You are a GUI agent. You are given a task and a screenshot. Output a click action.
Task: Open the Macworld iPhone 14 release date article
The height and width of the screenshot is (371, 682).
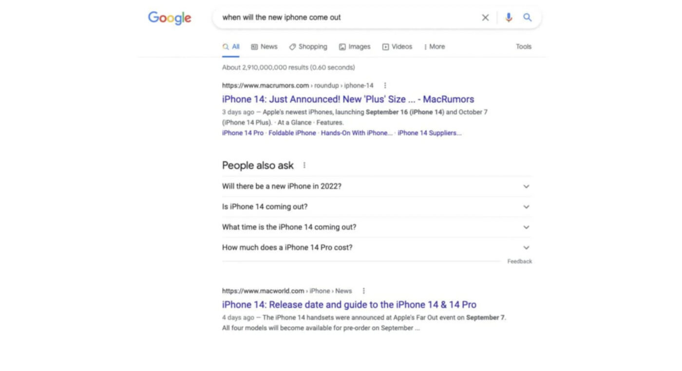(349, 304)
